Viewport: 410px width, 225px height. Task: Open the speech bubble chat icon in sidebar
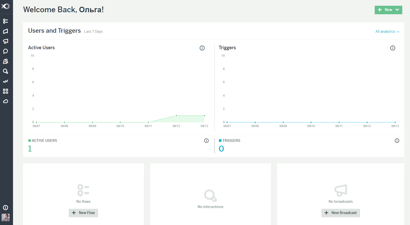6,51
